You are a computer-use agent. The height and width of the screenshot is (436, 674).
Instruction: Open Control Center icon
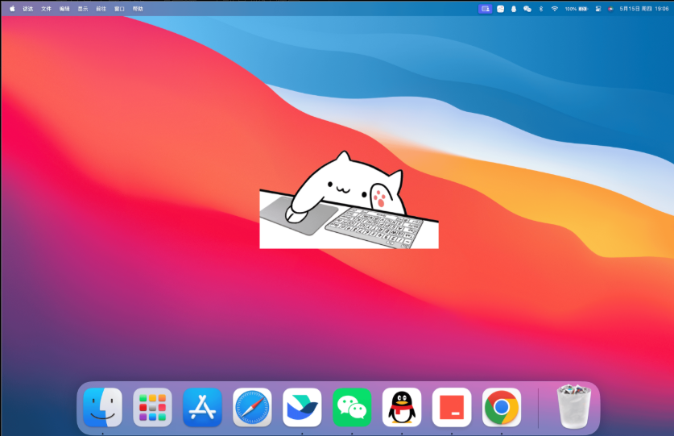[x=598, y=9]
